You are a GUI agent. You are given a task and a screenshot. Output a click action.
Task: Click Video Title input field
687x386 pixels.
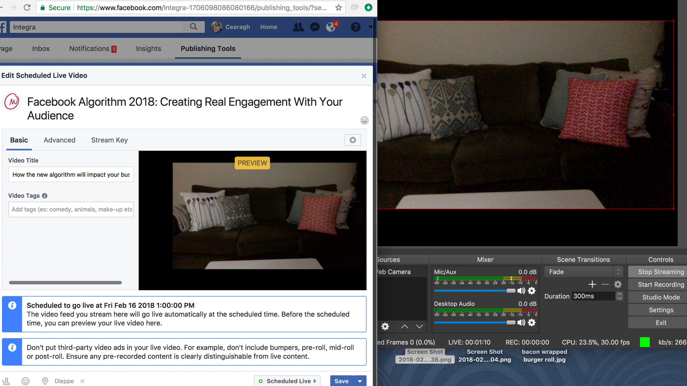click(71, 174)
